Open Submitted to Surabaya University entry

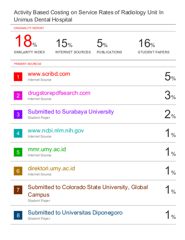pyautogui.click(x=71, y=112)
